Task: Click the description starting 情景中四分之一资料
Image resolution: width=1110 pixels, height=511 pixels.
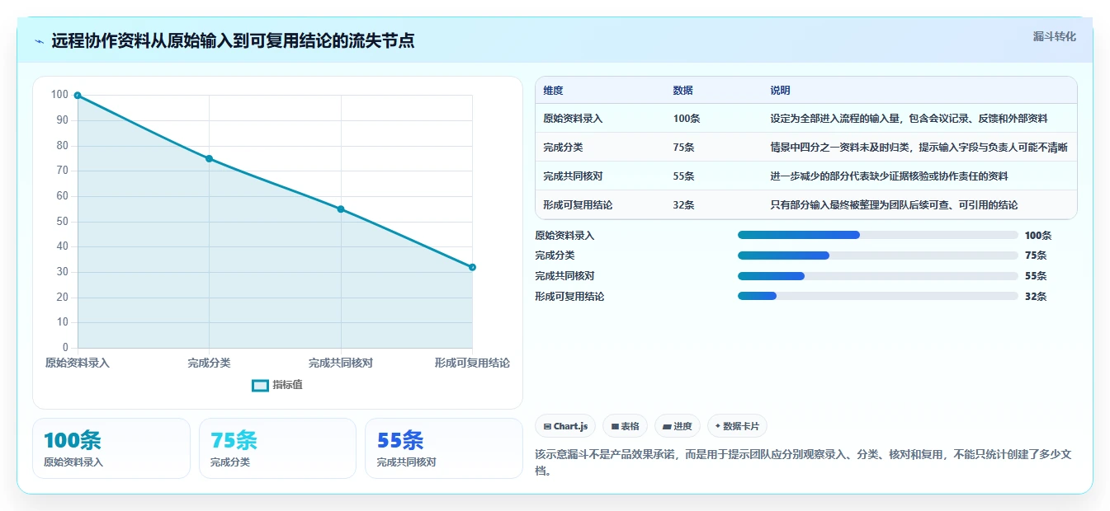Action: click(x=919, y=147)
